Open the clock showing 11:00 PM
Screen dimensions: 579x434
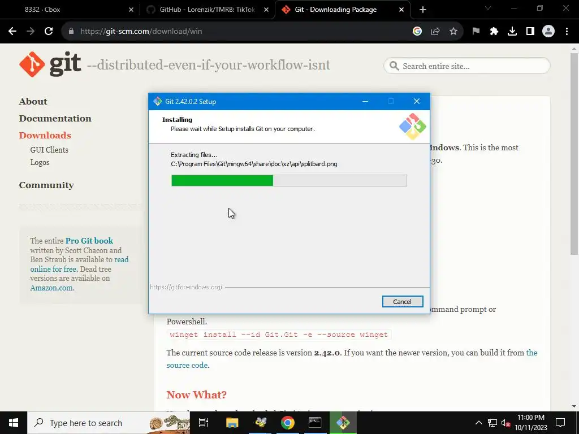pyautogui.click(x=531, y=423)
